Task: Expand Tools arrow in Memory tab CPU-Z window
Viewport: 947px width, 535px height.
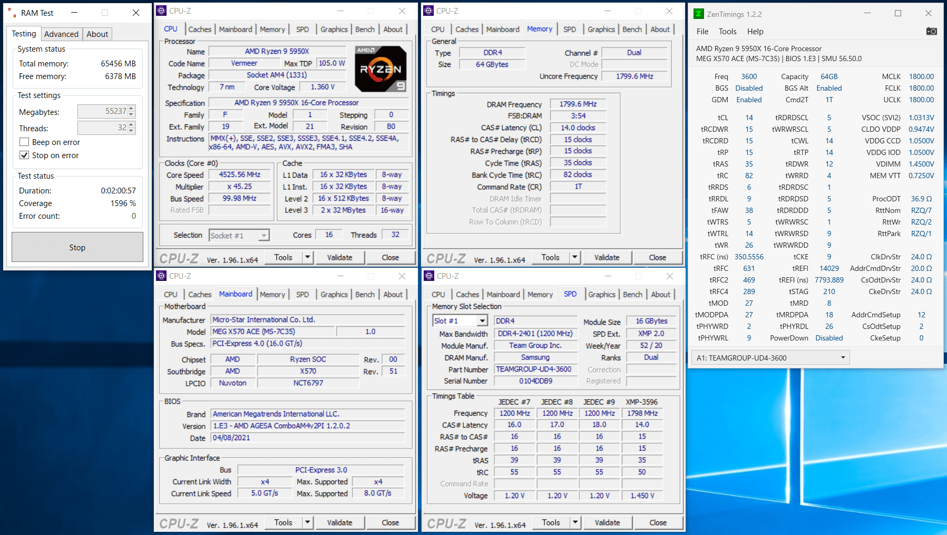Action: click(x=575, y=257)
